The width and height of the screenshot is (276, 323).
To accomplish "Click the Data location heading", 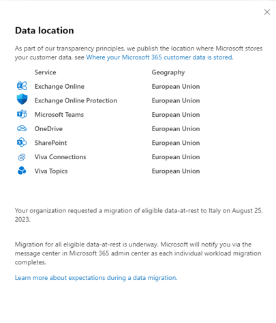I will point(44,31).
